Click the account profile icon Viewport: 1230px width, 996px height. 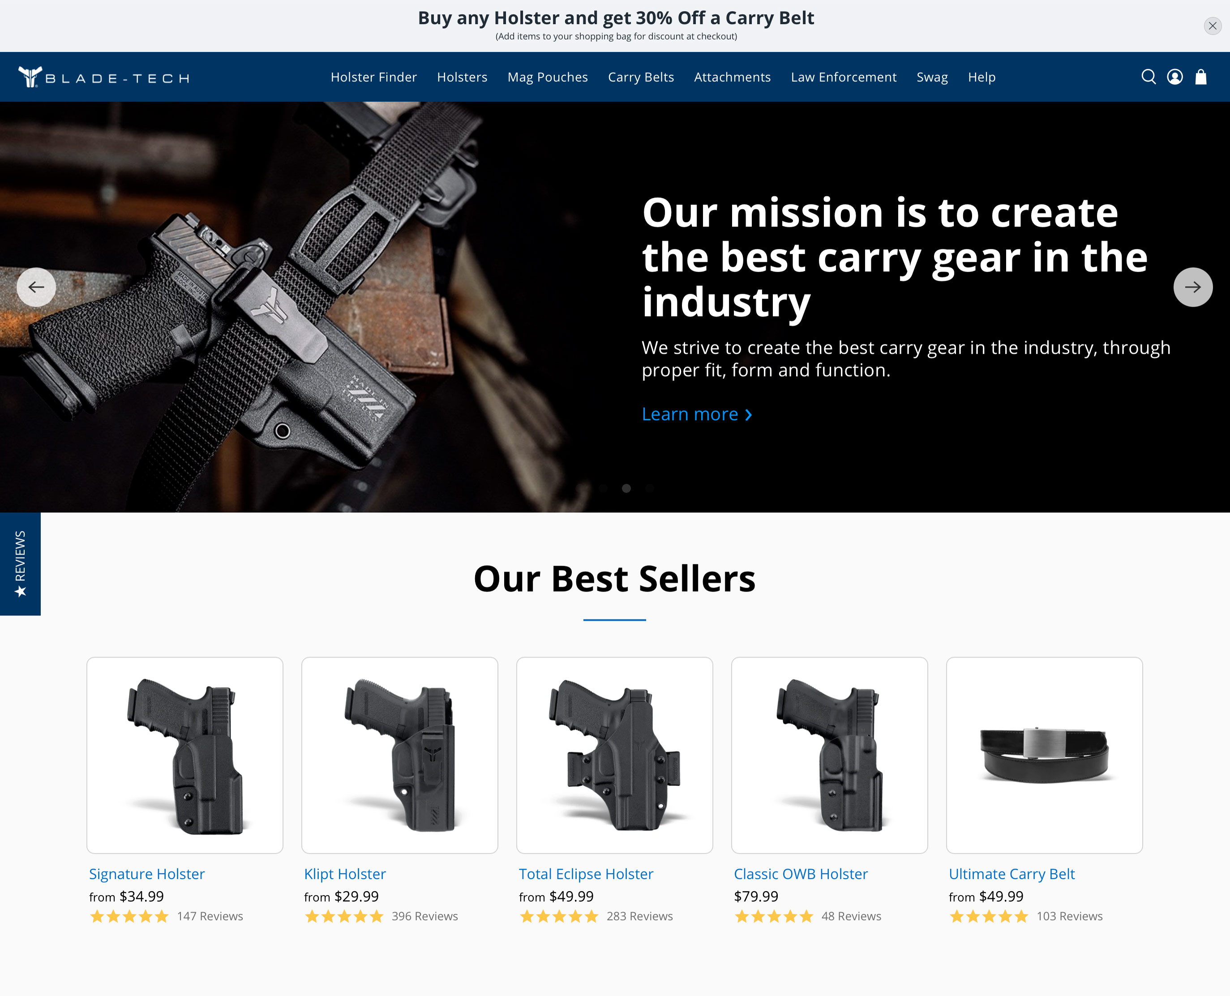tap(1174, 77)
